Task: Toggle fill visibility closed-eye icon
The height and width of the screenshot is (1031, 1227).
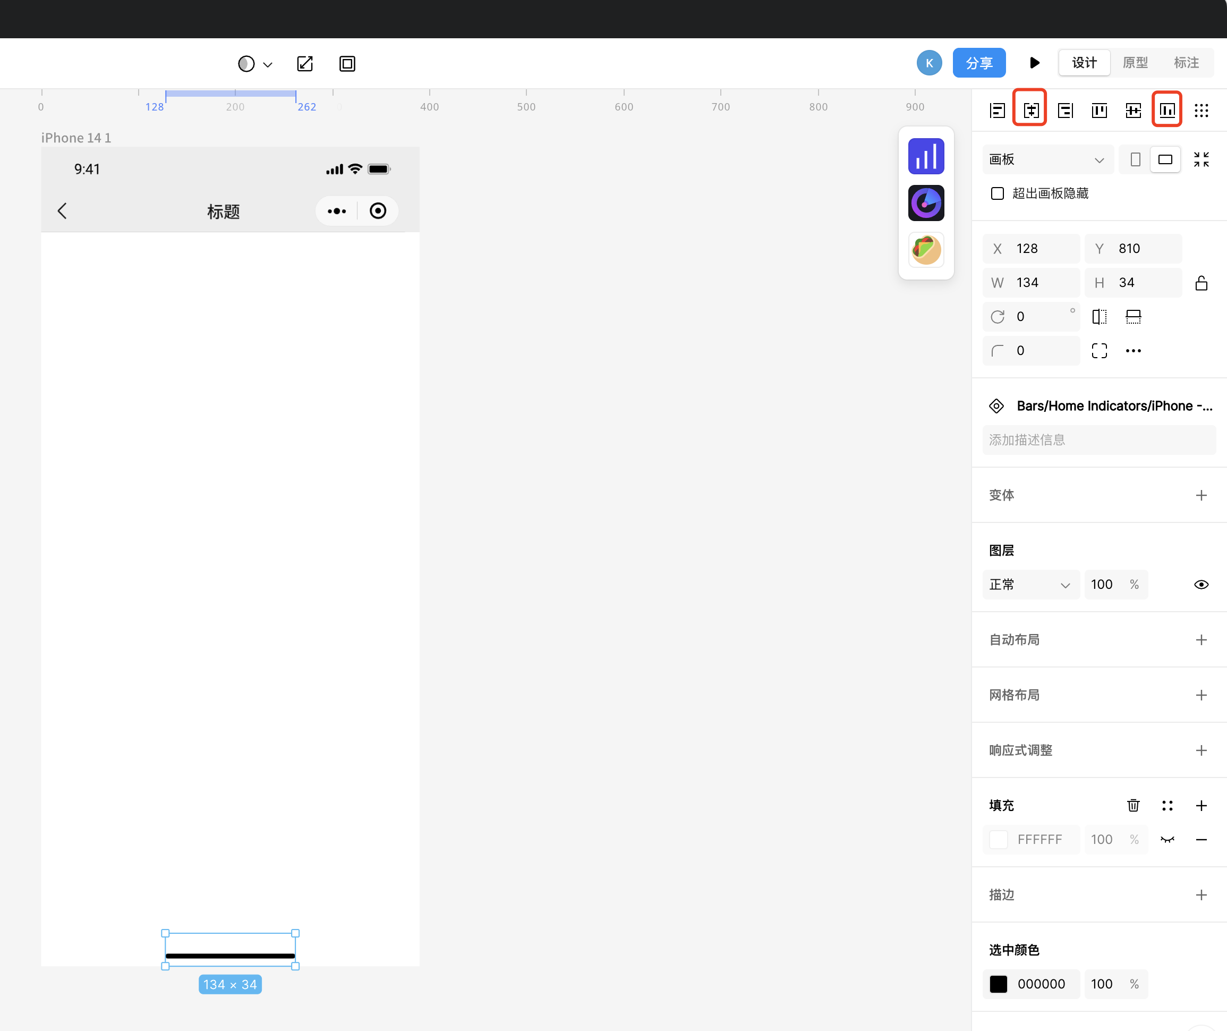Action: [1167, 839]
